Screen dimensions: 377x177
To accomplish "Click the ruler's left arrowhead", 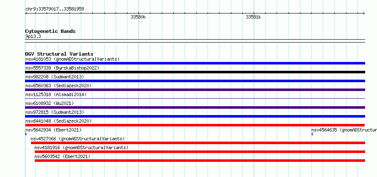I will (x=26, y=13).
